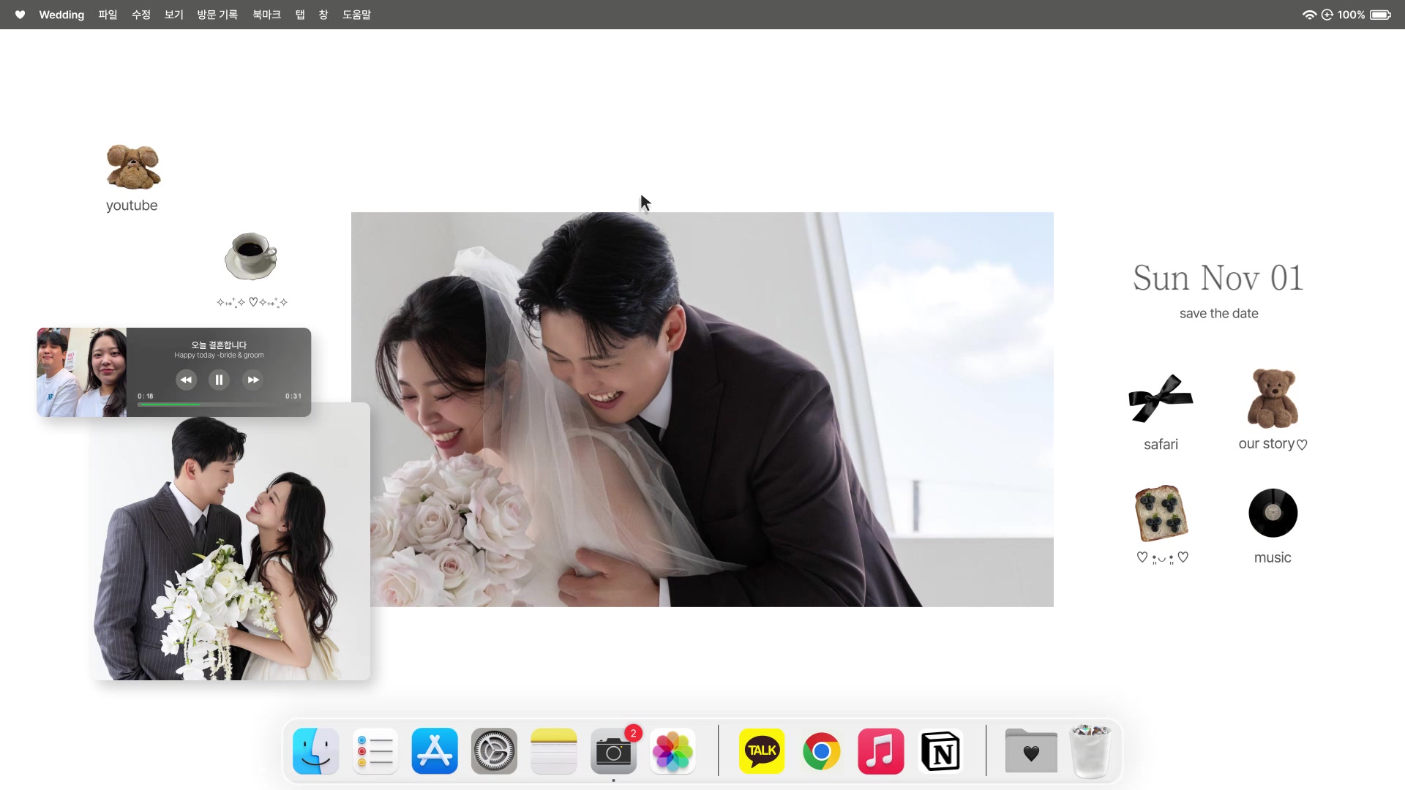This screenshot has height=790, width=1405.
Task: Open the 창 menu
Action: (323, 15)
